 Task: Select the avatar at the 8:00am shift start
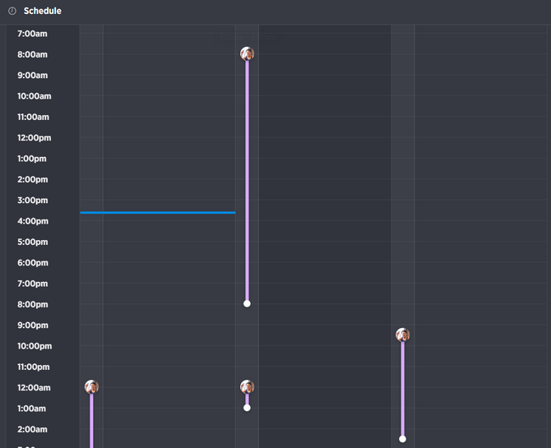247,54
